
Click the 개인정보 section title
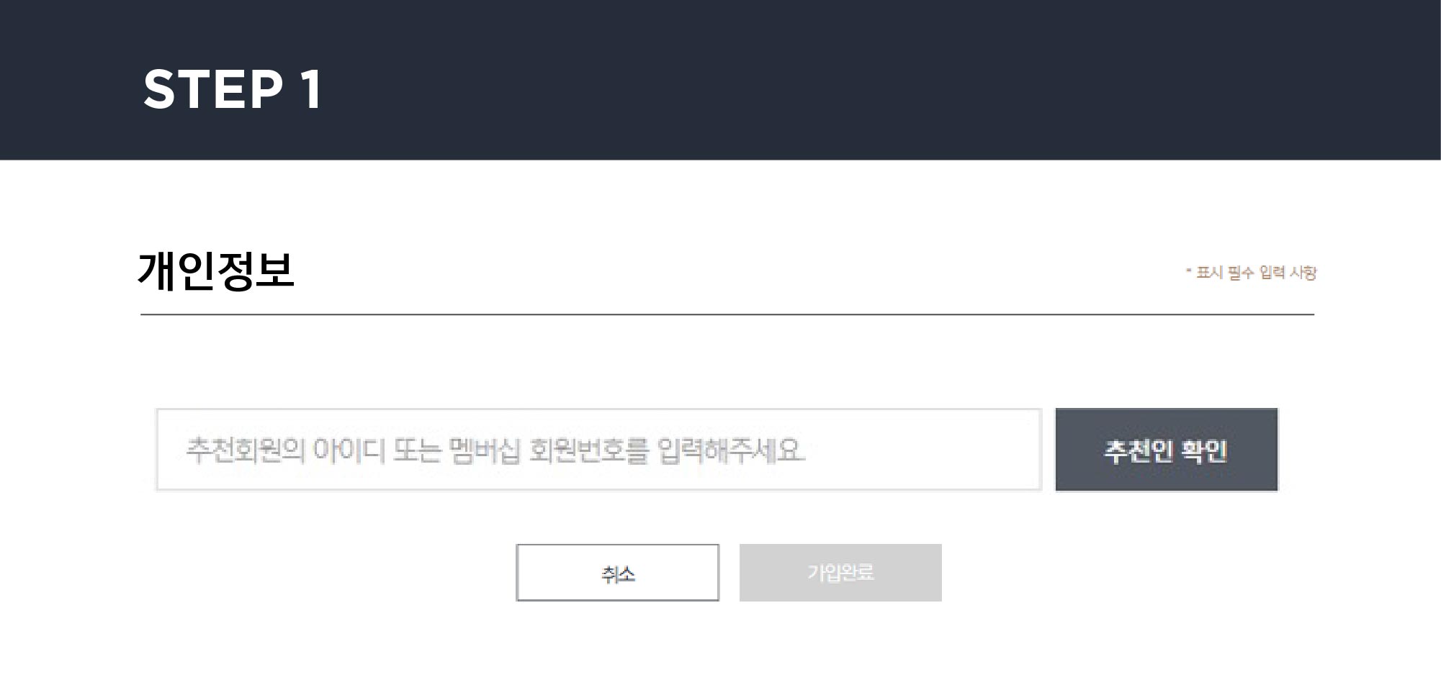(216, 271)
